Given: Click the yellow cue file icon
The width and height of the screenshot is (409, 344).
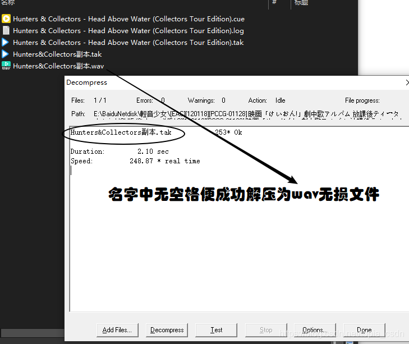Looking at the screenshot, I should [x=6, y=19].
